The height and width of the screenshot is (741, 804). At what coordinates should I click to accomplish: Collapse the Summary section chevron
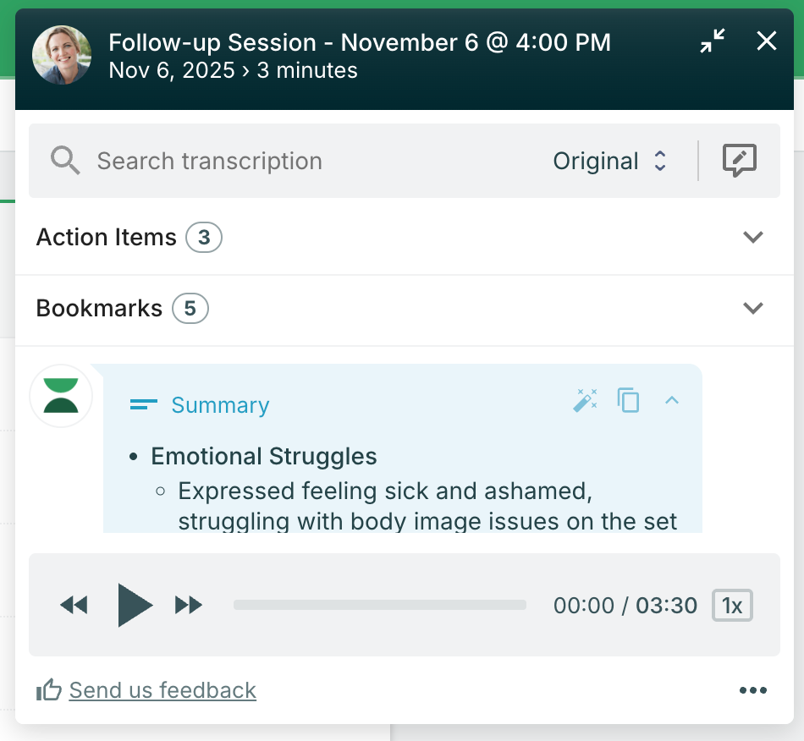(x=672, y=401)
